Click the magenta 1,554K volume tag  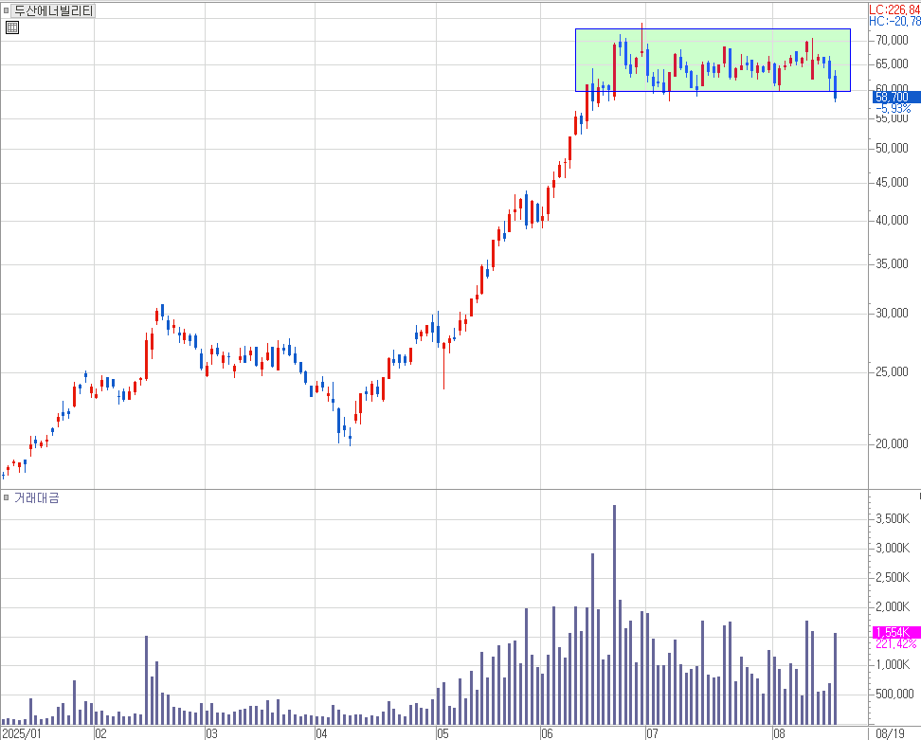click(892, 632)
